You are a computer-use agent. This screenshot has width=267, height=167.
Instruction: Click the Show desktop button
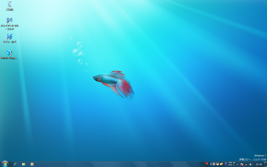pos(266,164)
